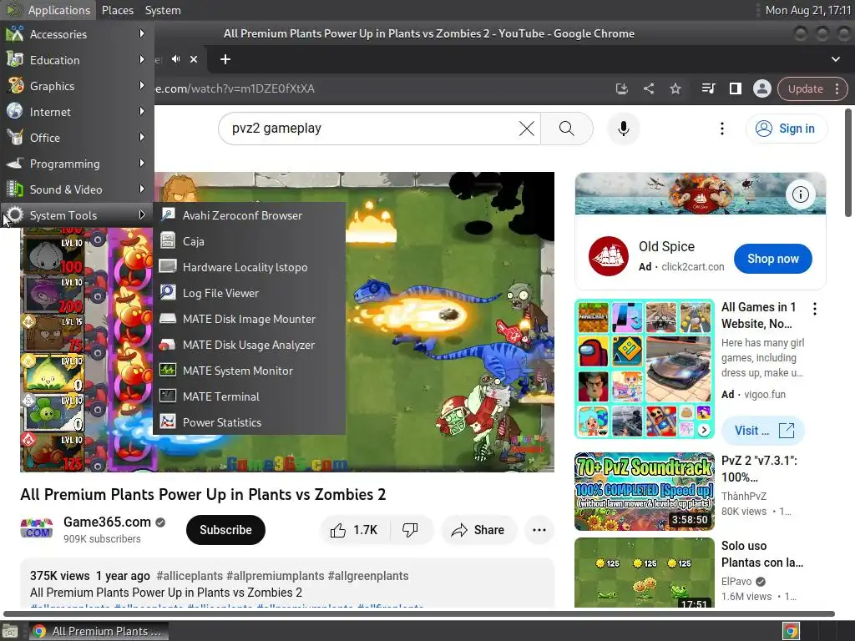The image size is (855, 641).
Task: Open the Solo uso Plantas video thumbnail
Action: pyautogui.click(x=644, y=573)
